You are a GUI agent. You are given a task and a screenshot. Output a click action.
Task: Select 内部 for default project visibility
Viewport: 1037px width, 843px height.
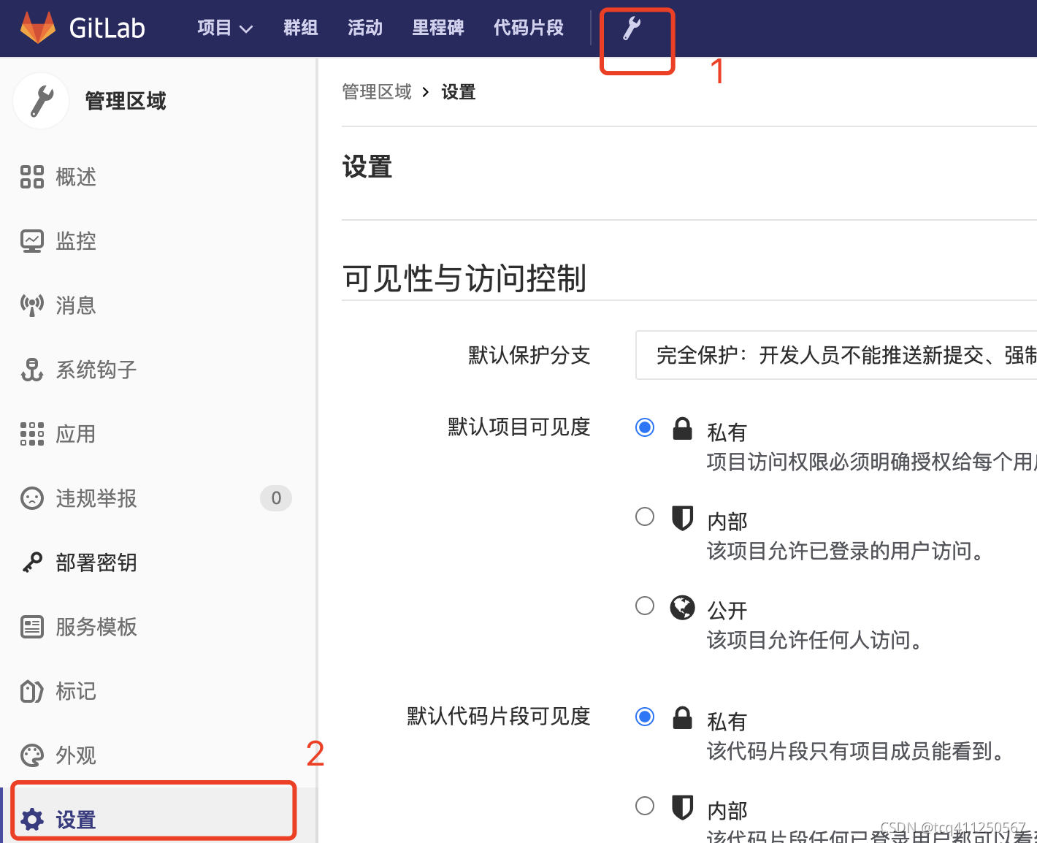click(645, 516)
